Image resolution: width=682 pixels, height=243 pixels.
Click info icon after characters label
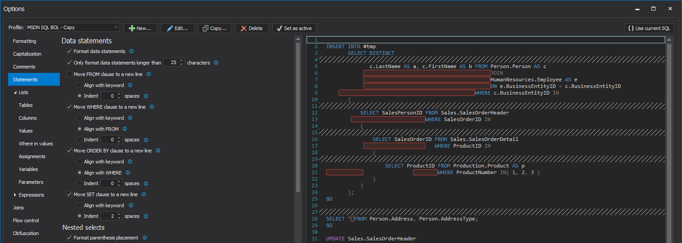click(216, 63)
